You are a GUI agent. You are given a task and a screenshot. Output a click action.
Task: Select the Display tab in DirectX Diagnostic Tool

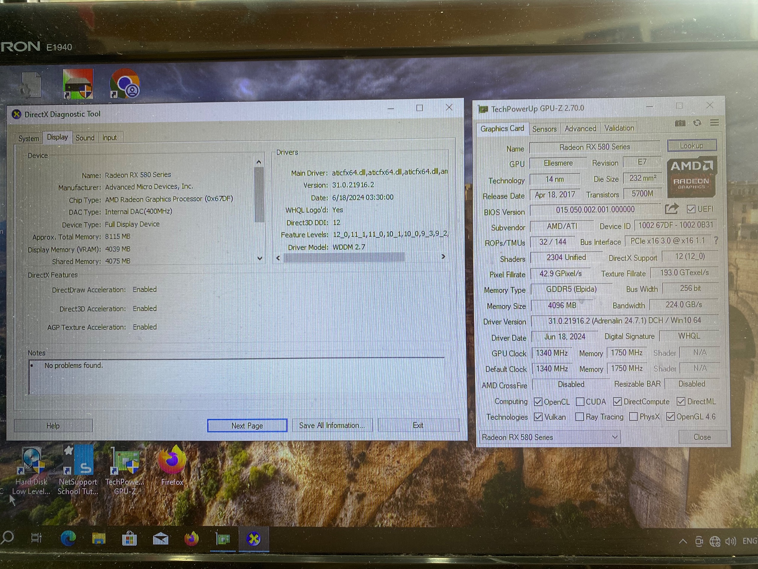click(x=57, y=137)
